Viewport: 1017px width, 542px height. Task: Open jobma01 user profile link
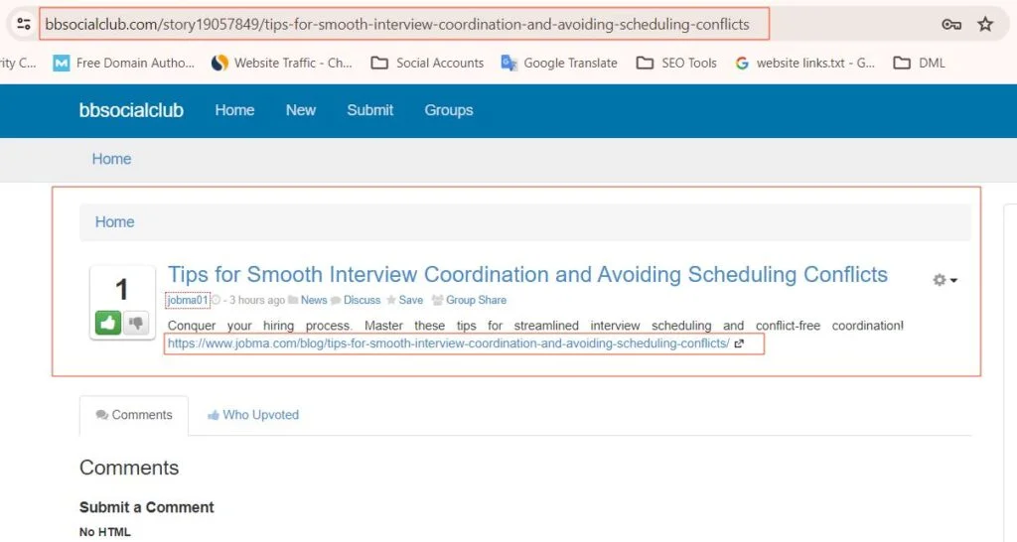pos(188,300)
